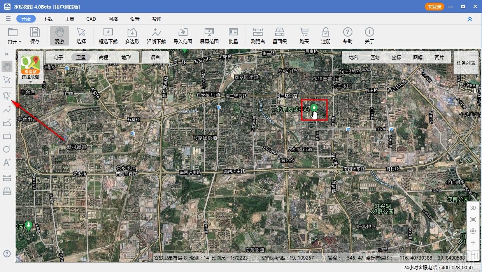Click the level 14 (级别) status text
This screenshot has width=482, height=272.
coord(199,258)
